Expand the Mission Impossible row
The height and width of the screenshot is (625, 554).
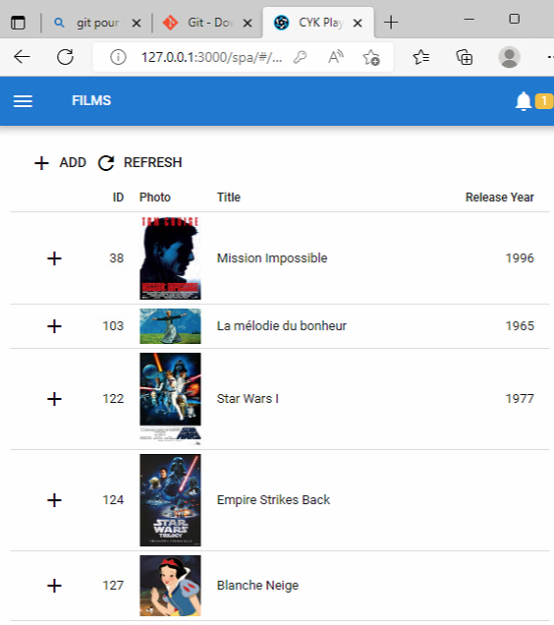[54, 258]
